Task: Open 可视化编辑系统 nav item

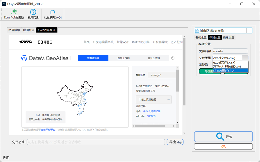Action: pos(103,42)
